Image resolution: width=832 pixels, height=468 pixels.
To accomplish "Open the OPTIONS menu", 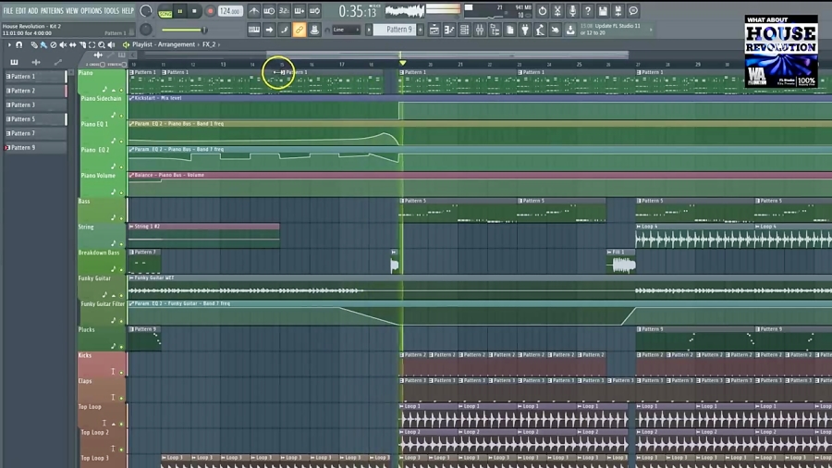I will click(x=91, y=10).
